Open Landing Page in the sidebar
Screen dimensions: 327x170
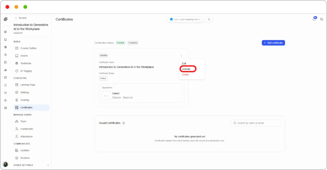point(31,85)
